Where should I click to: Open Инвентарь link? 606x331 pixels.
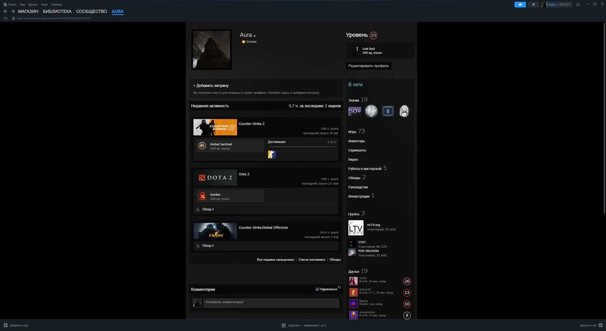pyautogui.click(x=356, y=141)
